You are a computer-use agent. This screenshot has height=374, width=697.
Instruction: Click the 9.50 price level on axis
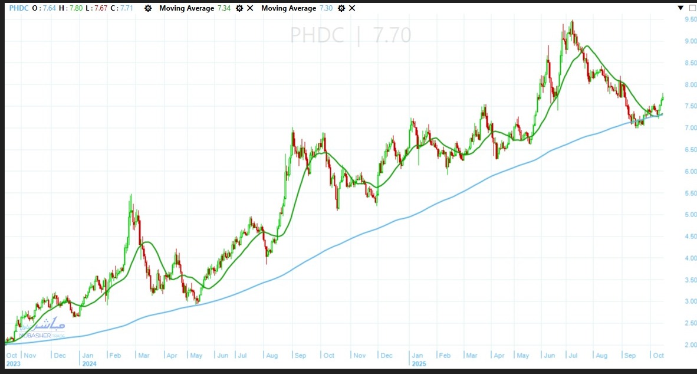691,19
